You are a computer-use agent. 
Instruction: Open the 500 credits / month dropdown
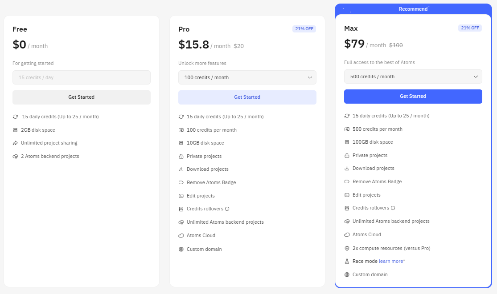(413, 77)
